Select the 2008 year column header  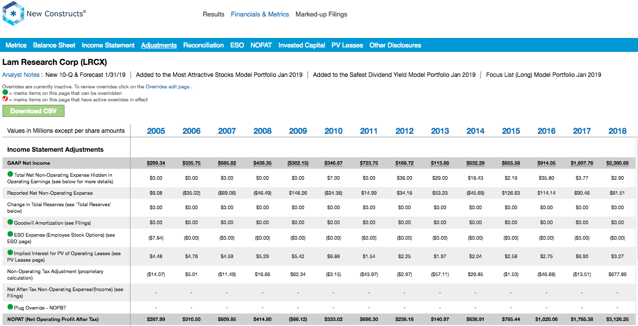[262, 131]
